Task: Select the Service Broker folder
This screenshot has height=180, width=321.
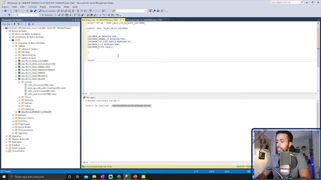Action: click(x=25, y=127)
